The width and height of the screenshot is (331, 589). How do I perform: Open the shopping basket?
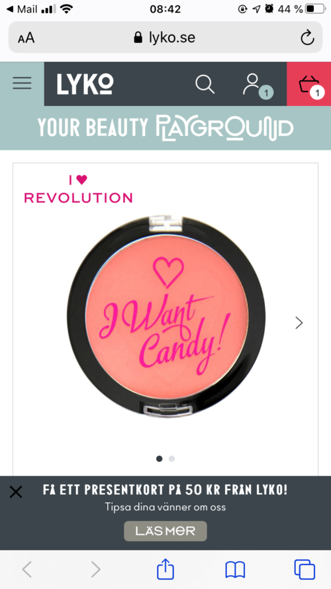tap(309, 84)
